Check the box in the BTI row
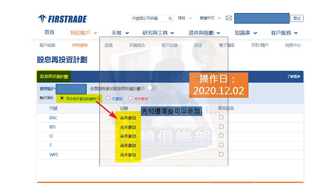334x188 pixels. 221,126
